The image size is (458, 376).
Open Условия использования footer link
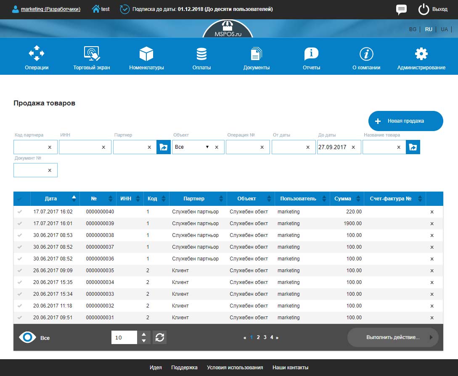pos(235,368)
